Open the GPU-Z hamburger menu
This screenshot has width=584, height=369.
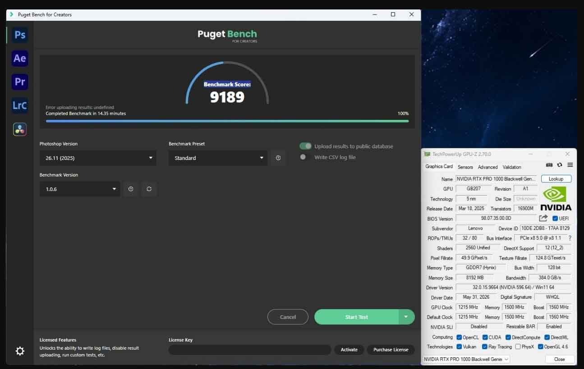570,165
